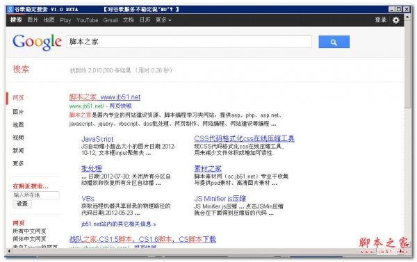417x262 pixels.
Task: Select 所有中文网页 filter option
Action: coord(29,231)
